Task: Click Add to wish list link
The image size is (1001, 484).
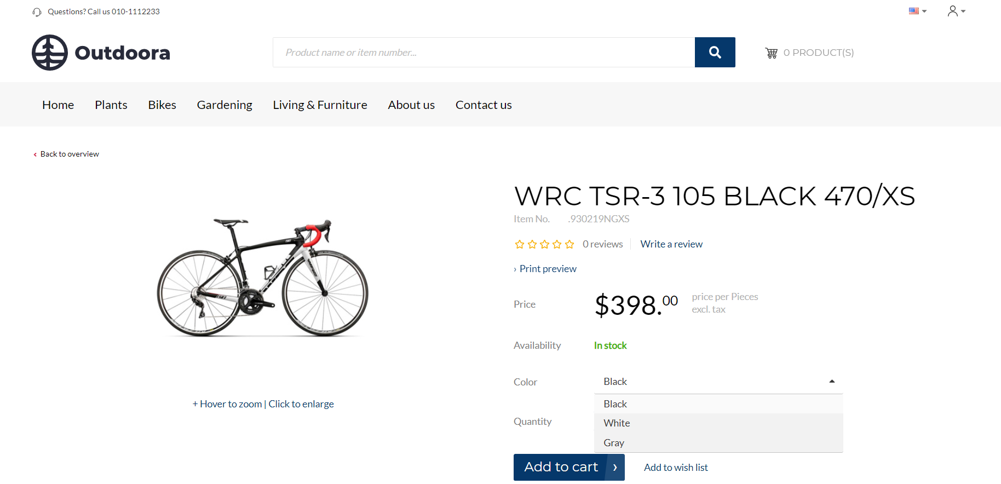Action: point(676,468)
